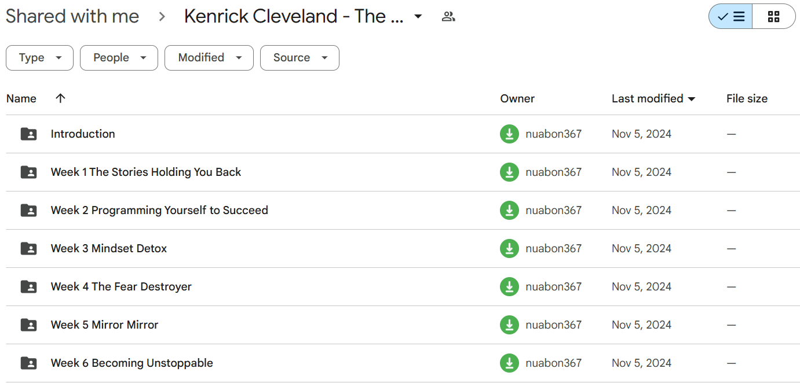The width and height of the screenshot is (800, 383).
Task: Click folder icon beside Week 5 Mirror Mirror
Action: [x=28, y=325]
